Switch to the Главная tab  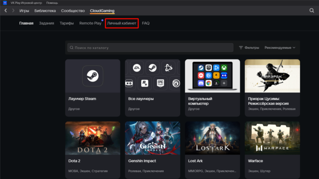(x=26, y=23)
